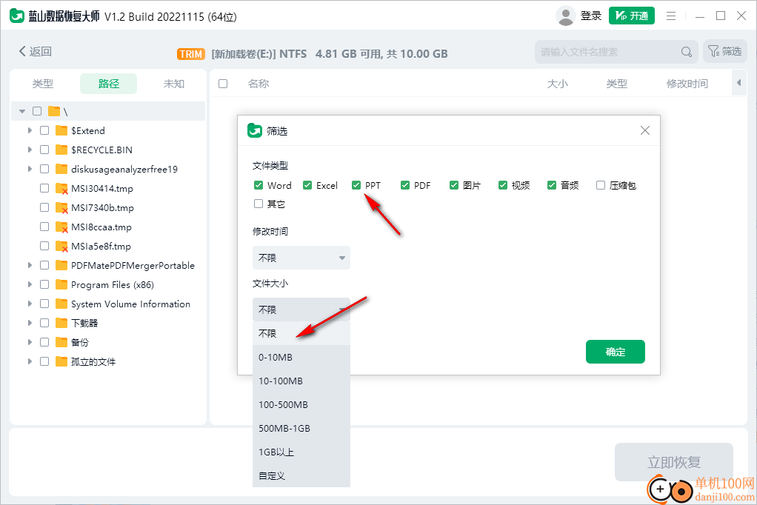Click the Program Files (x86) folder icon

pos(61,285)
